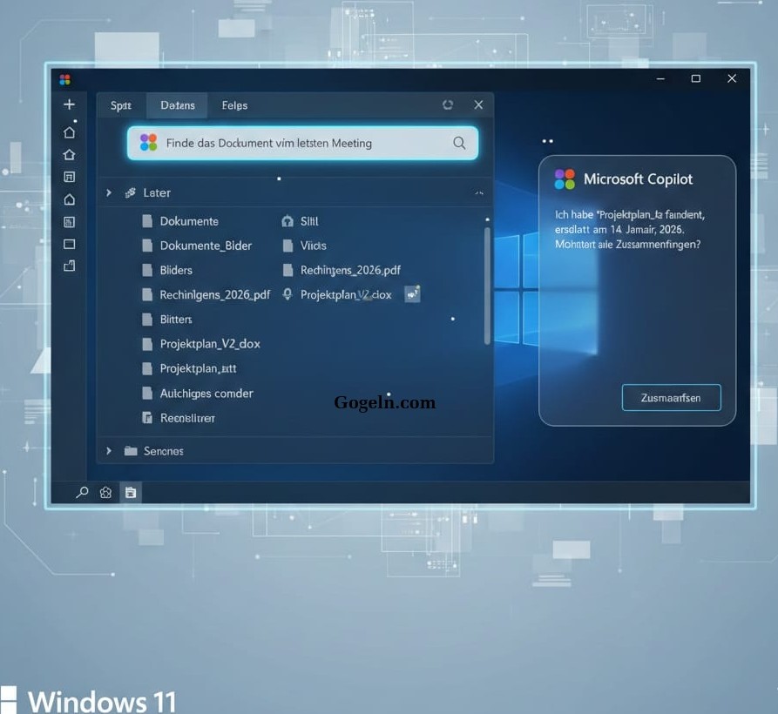Click the plus icon in the left sidebar
This screenshot has width=778, height=714.
click(x=70, y=104)
